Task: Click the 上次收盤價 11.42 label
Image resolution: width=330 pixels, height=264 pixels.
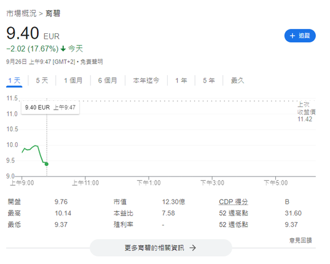Action: [x=306, y=111]
